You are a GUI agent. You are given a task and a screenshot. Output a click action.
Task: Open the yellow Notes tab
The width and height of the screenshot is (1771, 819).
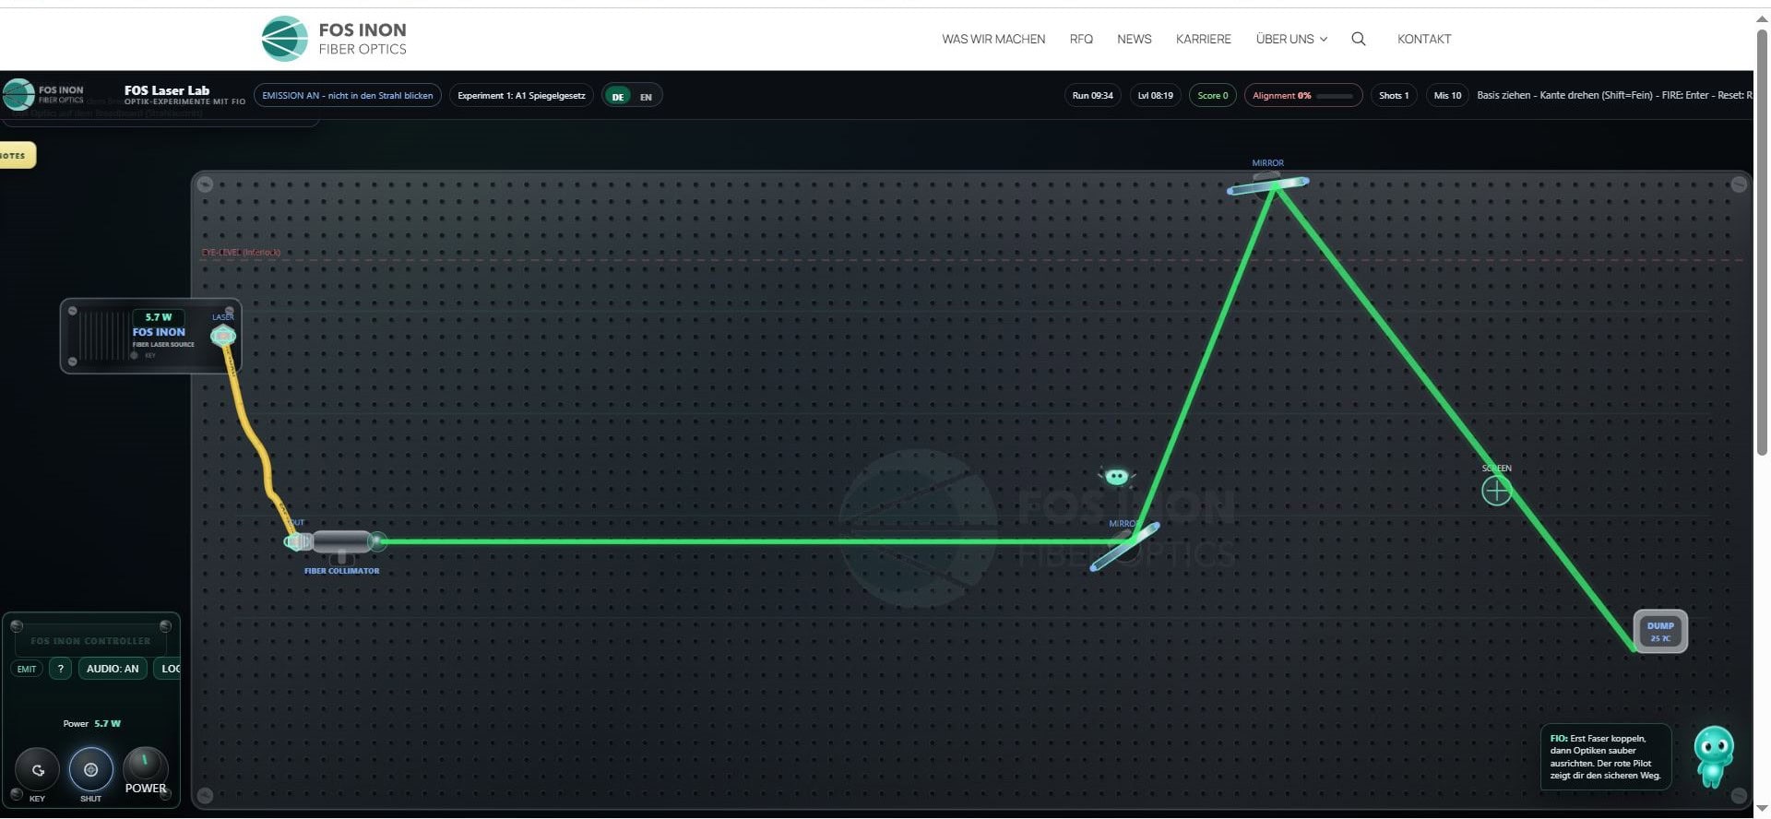[x=17, y=155]
